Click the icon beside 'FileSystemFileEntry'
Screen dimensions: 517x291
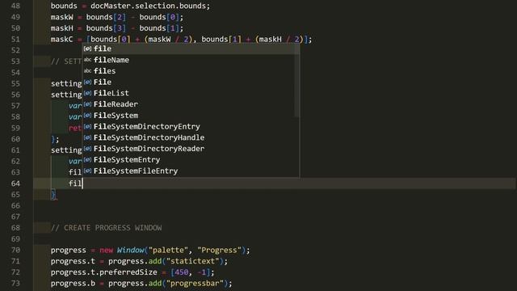tap(87, 171)
